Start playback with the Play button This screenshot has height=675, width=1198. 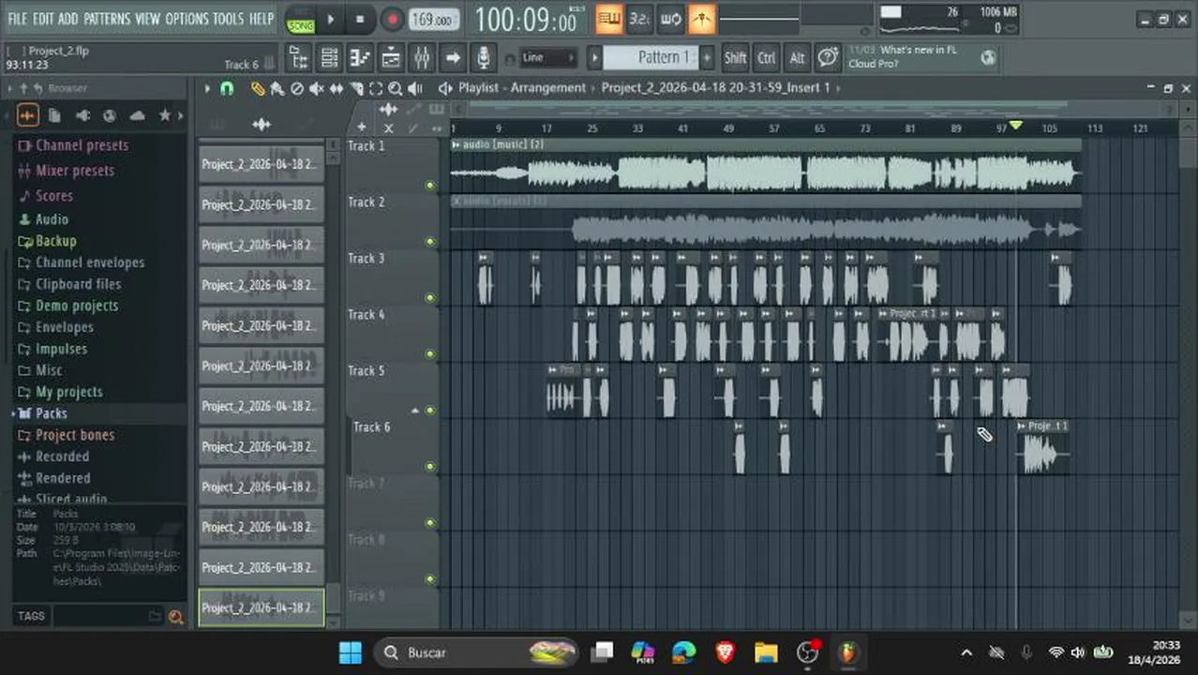click(330, 20)
